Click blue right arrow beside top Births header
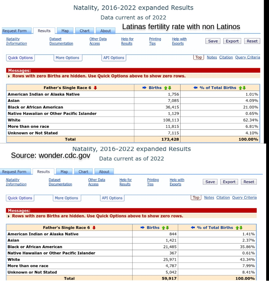The width and height of the screenshot is (269, 281). coord(144,88)
